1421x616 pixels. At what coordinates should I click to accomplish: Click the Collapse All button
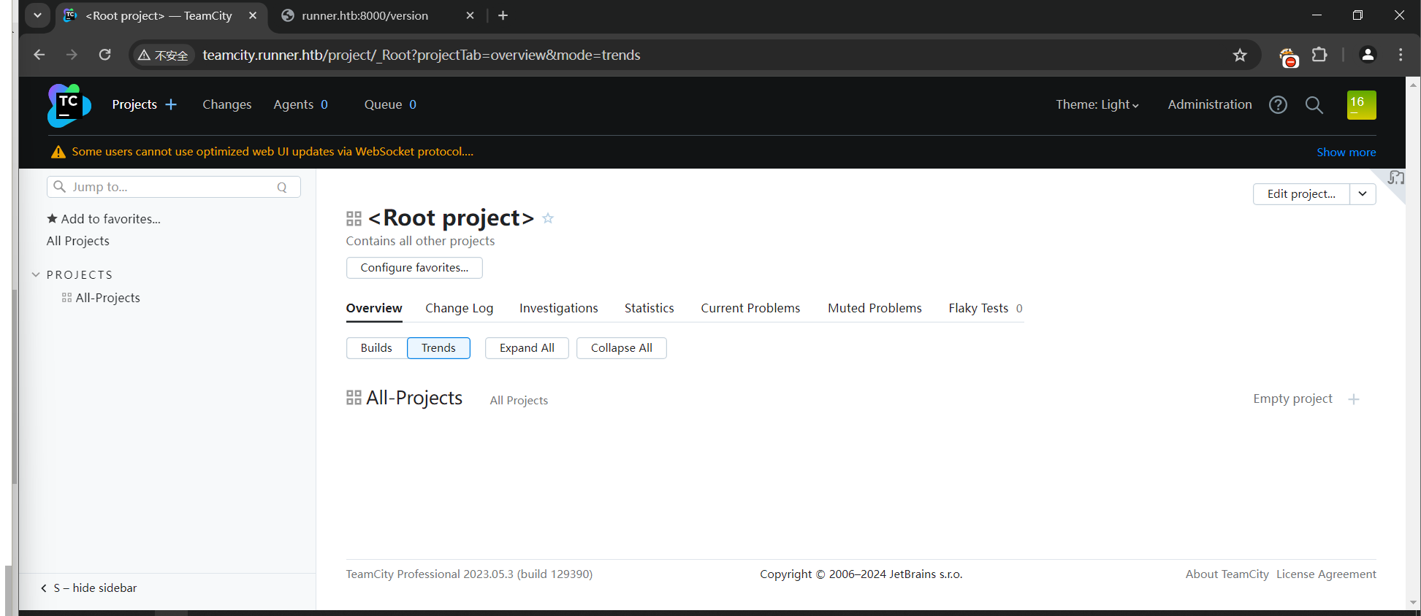coord(621,348)
